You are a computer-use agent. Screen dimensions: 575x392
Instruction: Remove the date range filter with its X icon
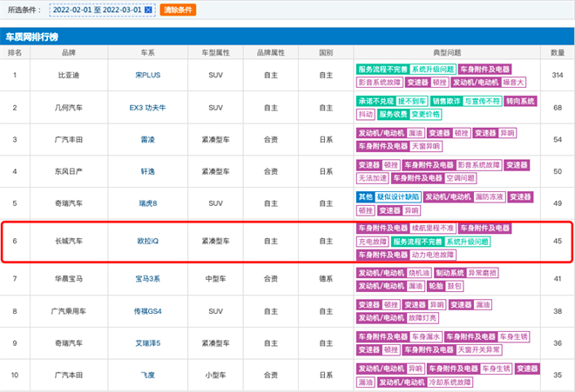pos(148,10)
